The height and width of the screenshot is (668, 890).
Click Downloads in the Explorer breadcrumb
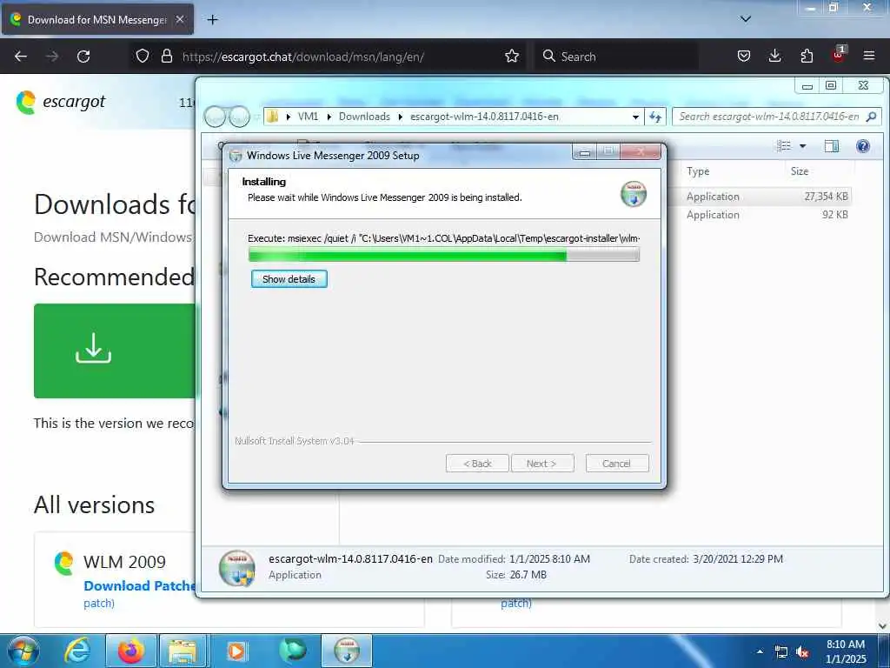364,117
